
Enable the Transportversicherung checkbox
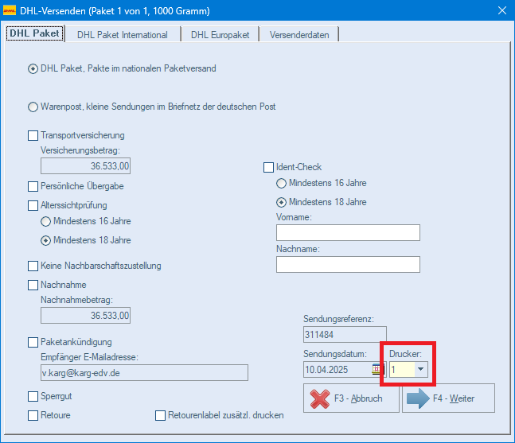click(x=33, y=135)
